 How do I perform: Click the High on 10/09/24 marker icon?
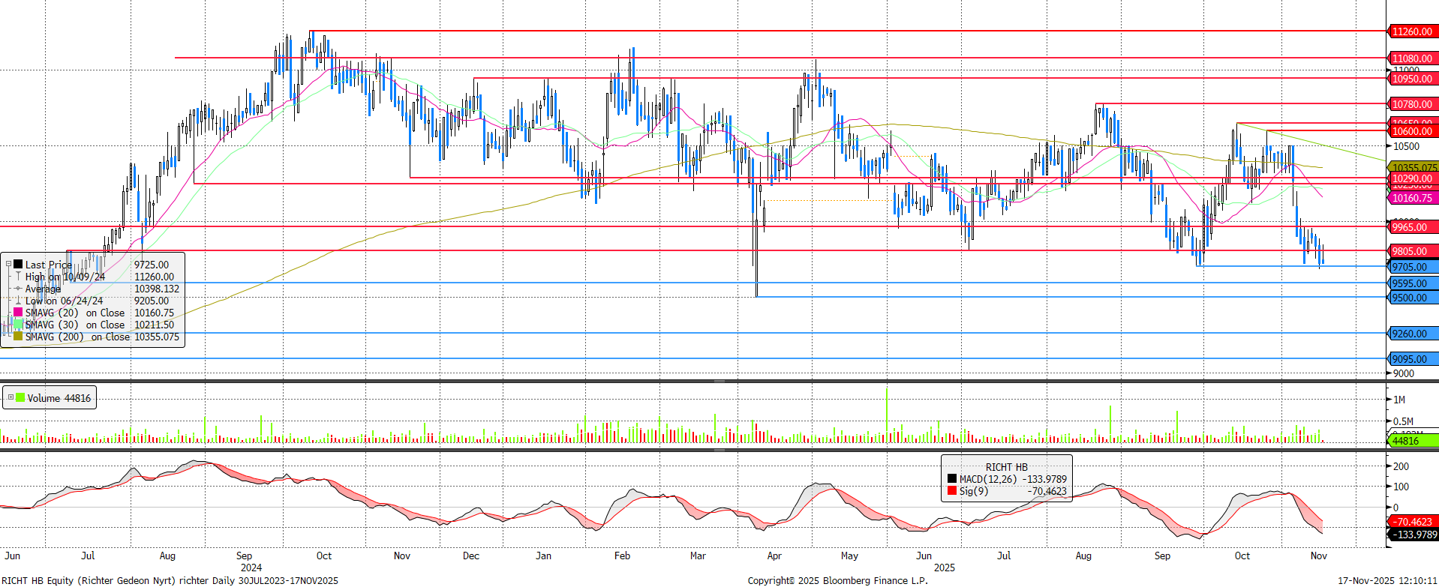tap(18, 276)
